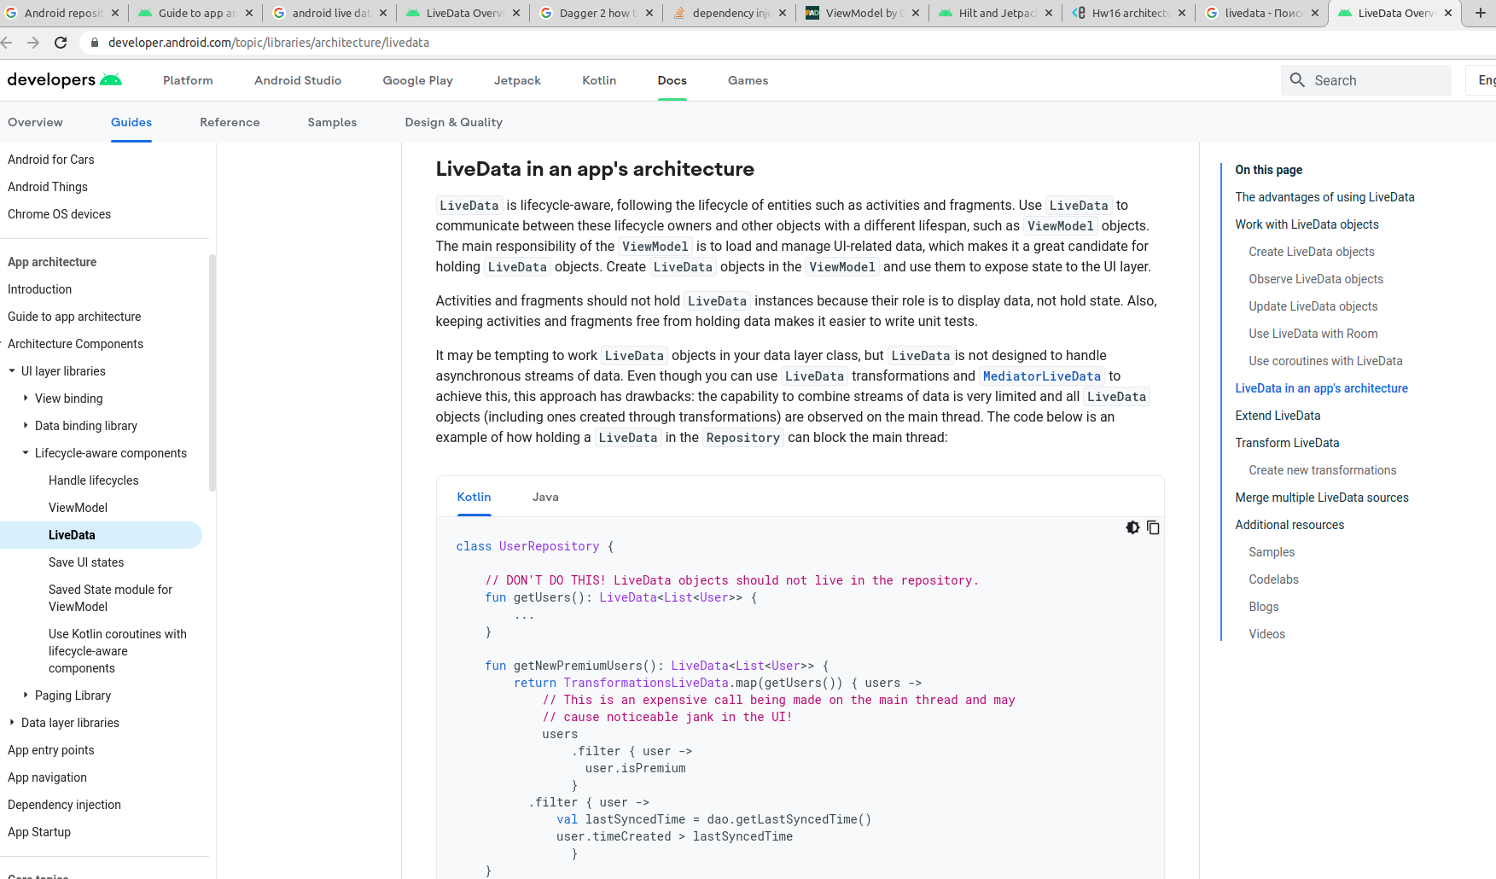Copy code sample icon
Viewport: 1496px width, 879px height.
1153,527
